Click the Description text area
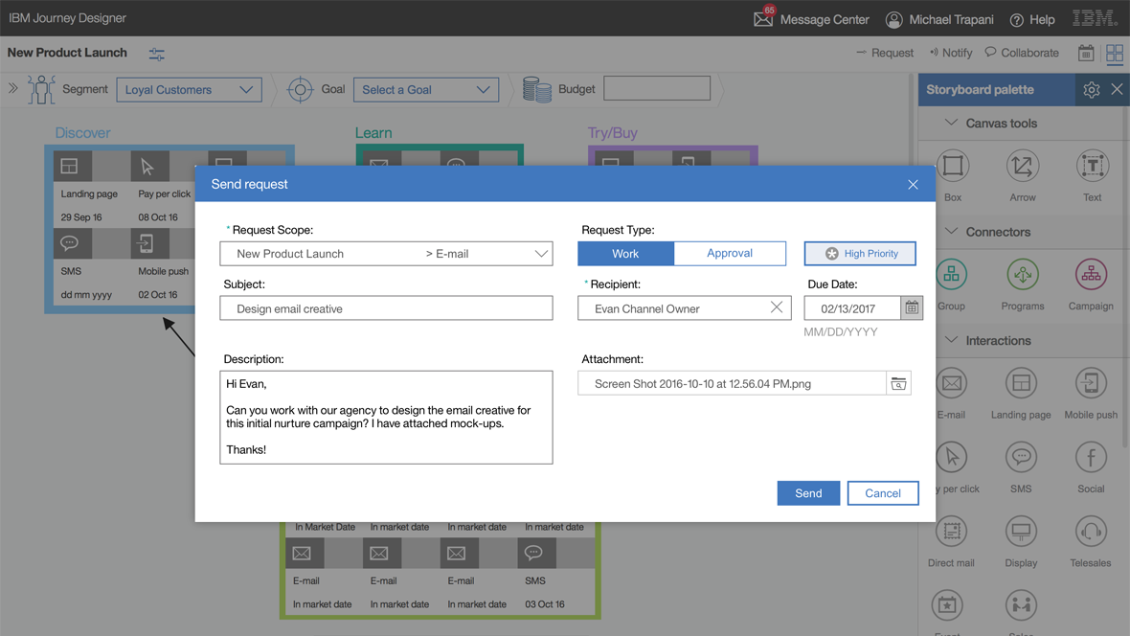This screenshot has height=636, width=1130. [x=386, y=418]
